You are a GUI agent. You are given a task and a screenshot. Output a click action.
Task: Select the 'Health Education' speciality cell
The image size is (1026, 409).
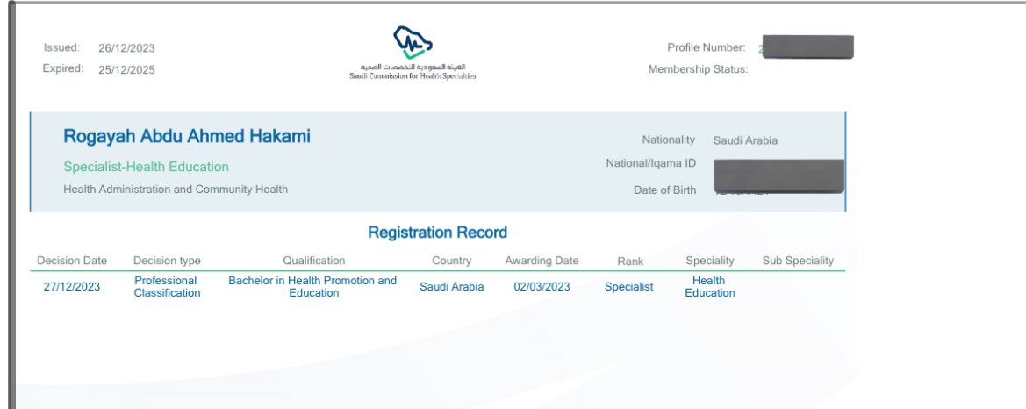point(710,287)
